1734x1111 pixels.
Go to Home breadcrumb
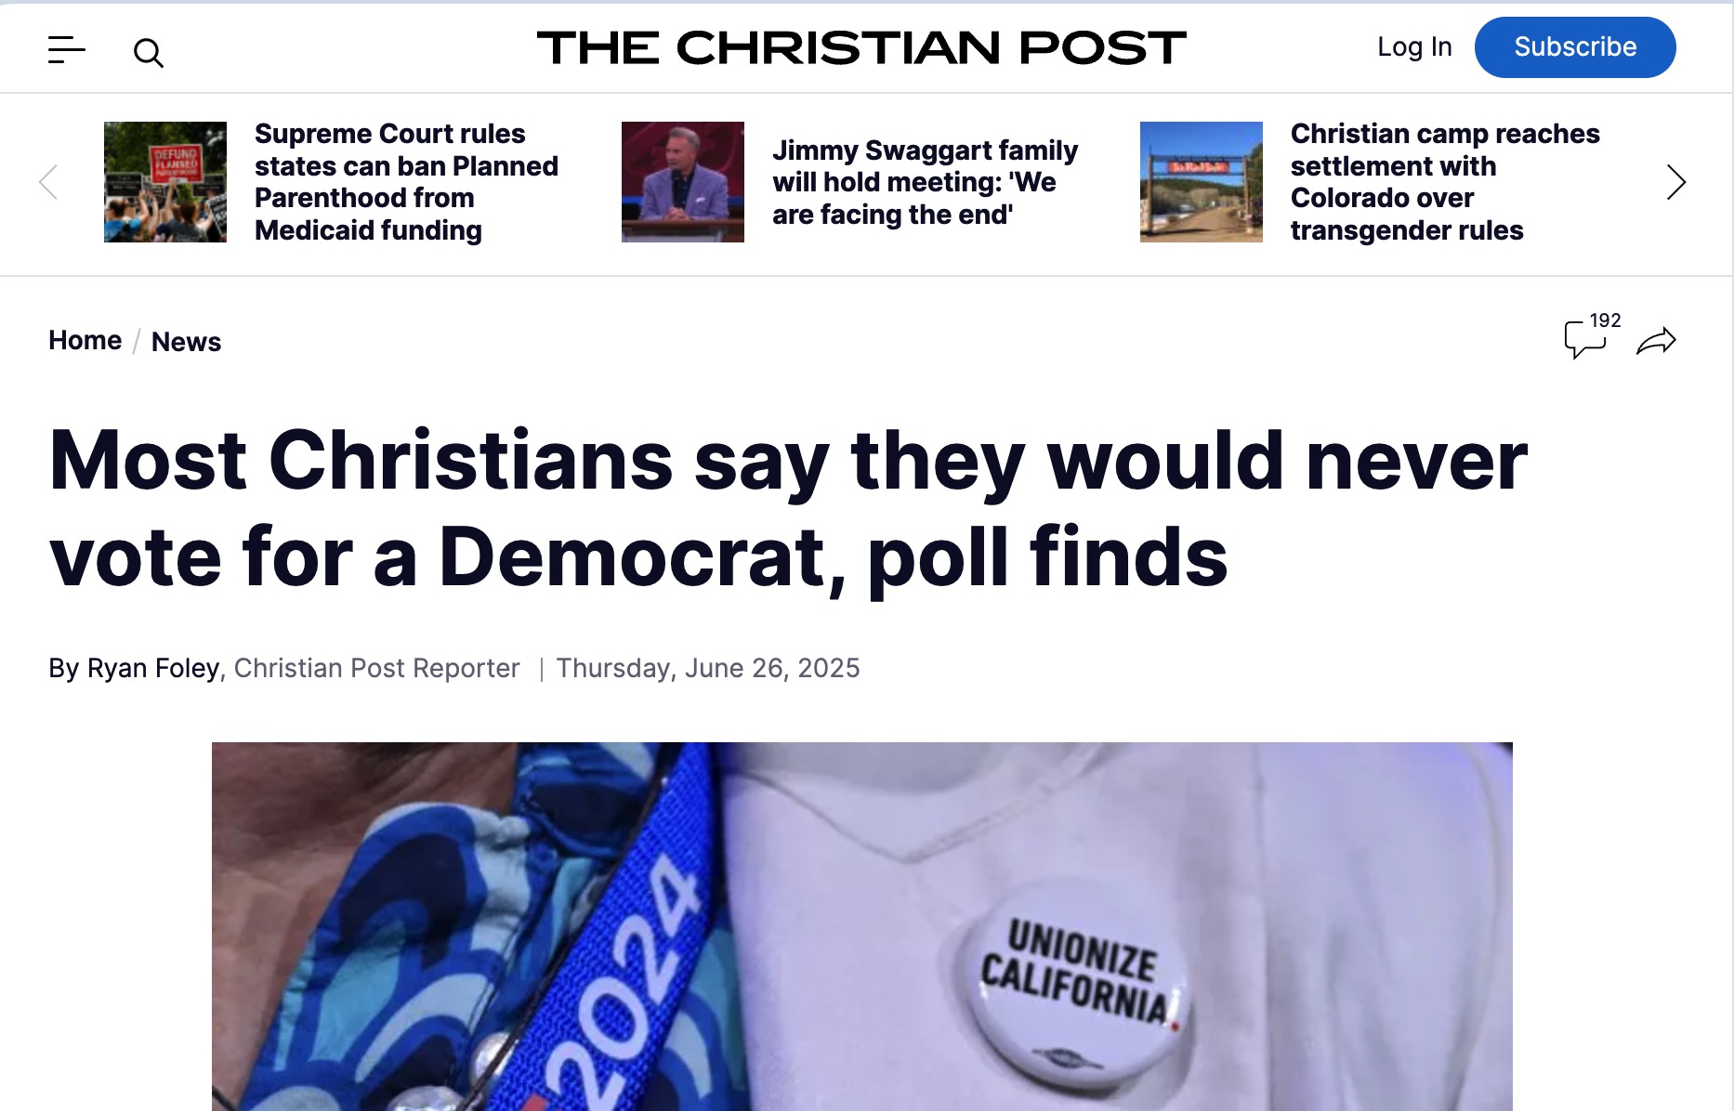pos(85,341)
